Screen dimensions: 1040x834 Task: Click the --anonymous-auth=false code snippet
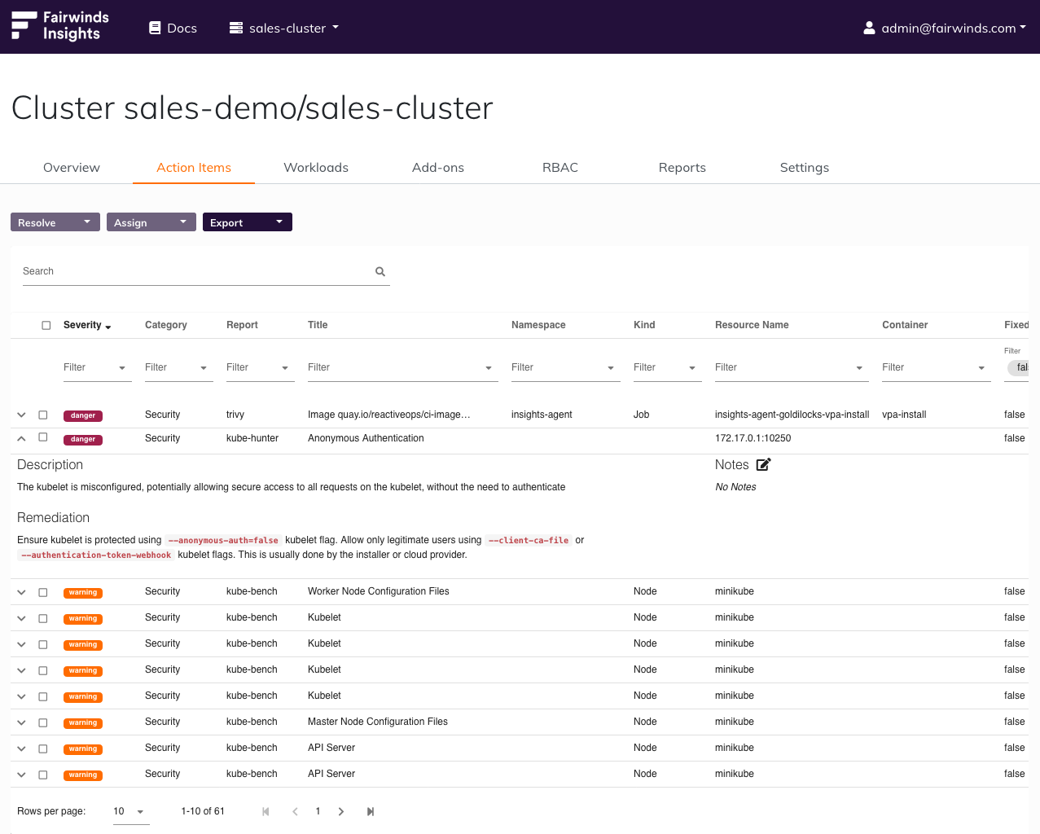click(x=223, y=540)
